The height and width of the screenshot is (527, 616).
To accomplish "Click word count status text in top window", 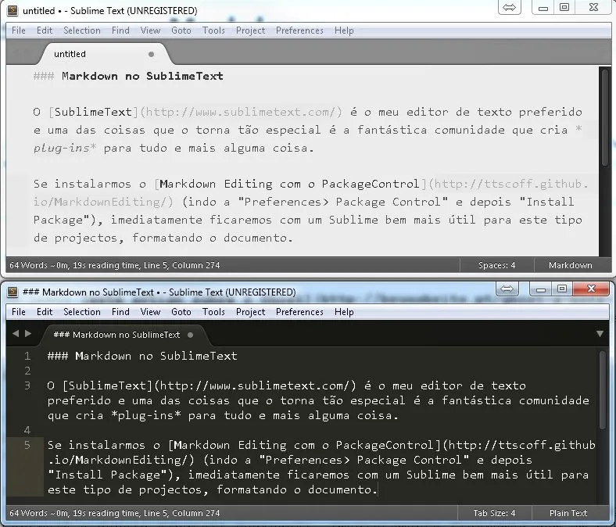I will [x=115, y=265].
